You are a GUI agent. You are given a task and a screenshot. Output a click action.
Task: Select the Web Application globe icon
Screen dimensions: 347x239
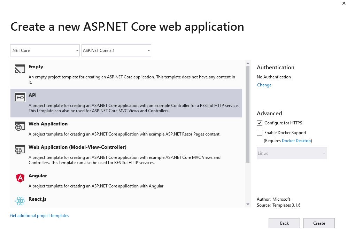[x=20, y=125]
